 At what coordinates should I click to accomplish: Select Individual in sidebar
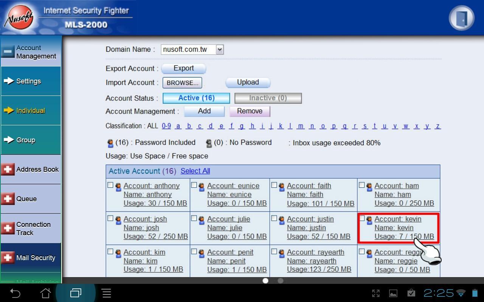[31, 111]
